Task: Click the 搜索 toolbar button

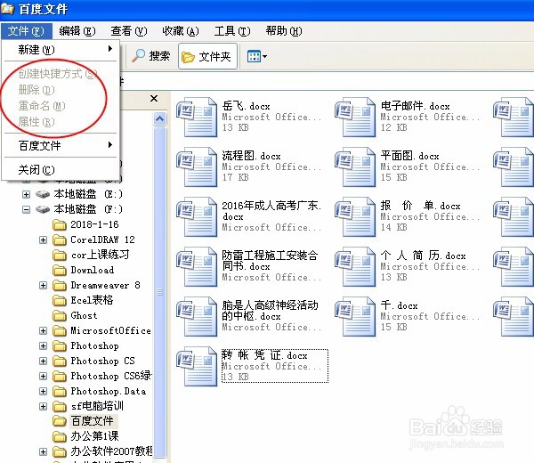Action: click(x=151, y=56)
